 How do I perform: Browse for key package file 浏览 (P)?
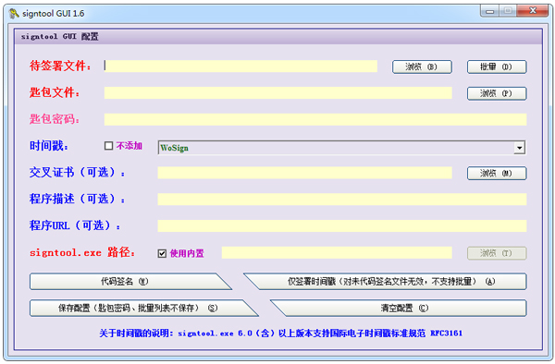[x=497, y=93]
